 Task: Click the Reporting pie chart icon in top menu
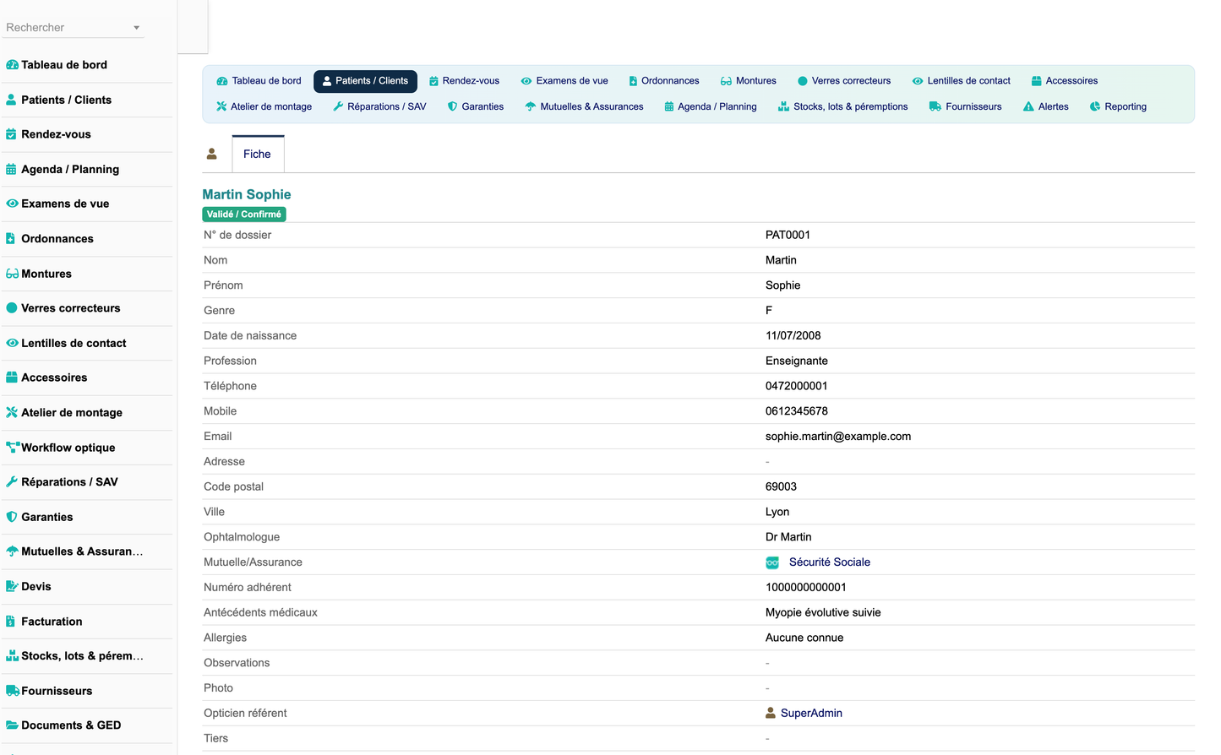click(x=1095, y=106)
